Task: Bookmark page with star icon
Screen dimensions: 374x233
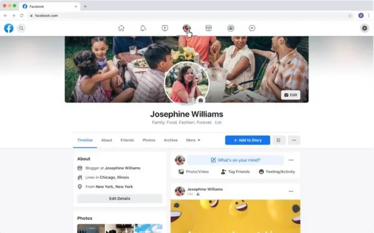Action: pos(350,16)
